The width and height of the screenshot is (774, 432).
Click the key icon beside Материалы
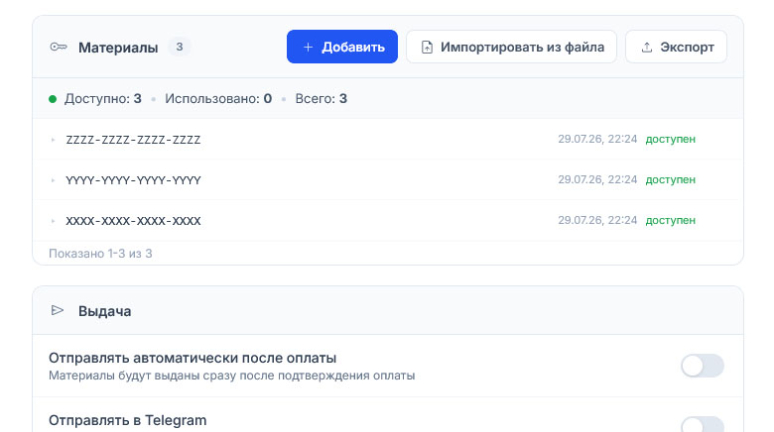point(59,47)
